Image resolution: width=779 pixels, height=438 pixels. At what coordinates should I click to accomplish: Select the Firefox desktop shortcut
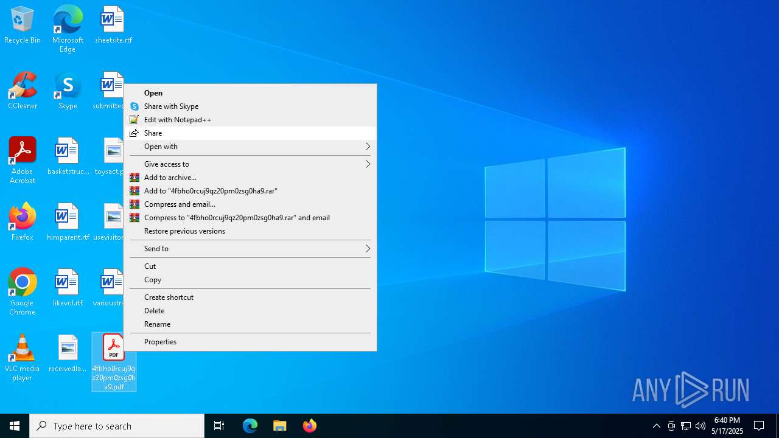23,223
